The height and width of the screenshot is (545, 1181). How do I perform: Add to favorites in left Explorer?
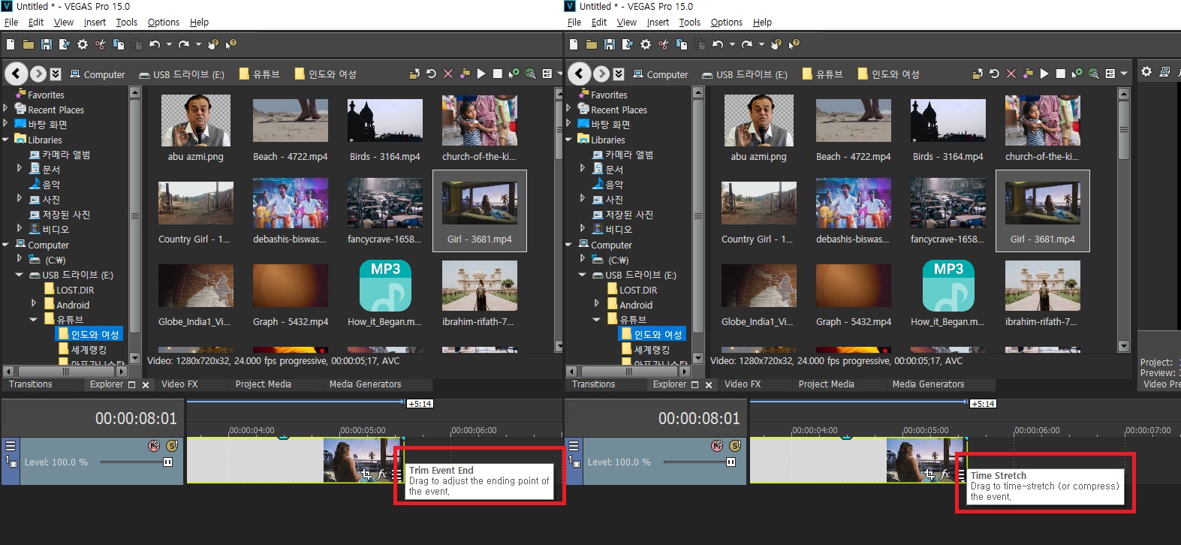click(465, 74)
